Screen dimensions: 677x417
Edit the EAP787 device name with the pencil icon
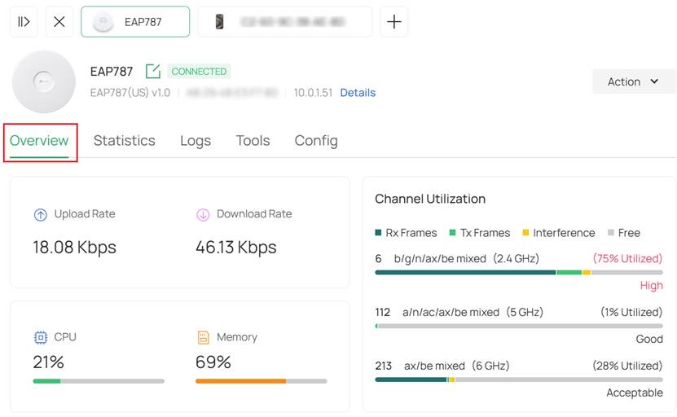point(153,71)
